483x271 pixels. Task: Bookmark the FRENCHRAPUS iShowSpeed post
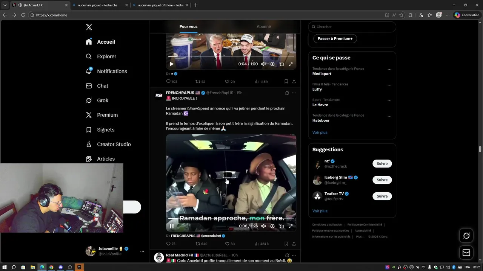click(286, 244)
